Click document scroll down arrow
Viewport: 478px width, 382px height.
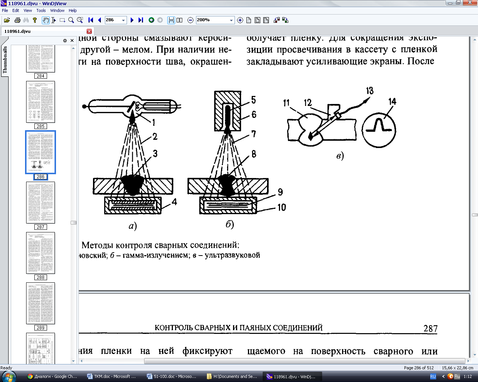475,355
